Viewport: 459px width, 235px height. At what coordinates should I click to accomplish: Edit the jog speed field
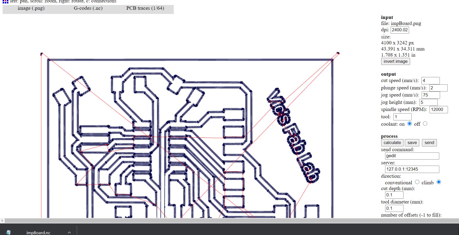coord(431,95)
